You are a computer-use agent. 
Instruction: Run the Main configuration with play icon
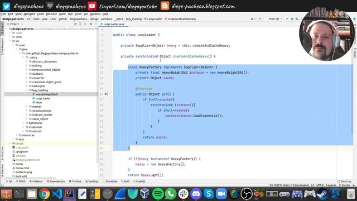pyautogui.click(x=287, y=19)
